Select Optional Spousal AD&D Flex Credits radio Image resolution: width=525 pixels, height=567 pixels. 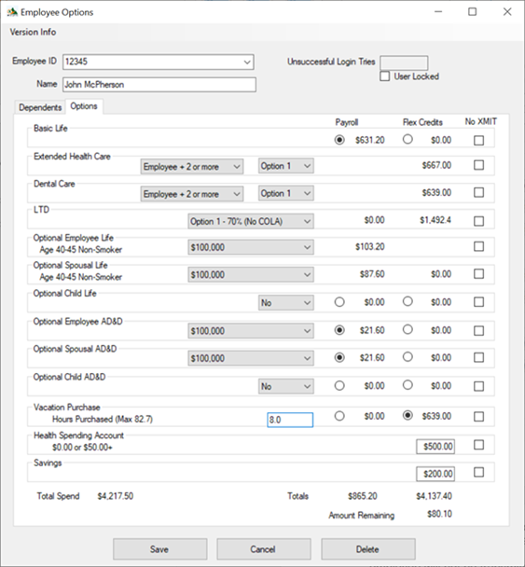[x=408, y=357]
